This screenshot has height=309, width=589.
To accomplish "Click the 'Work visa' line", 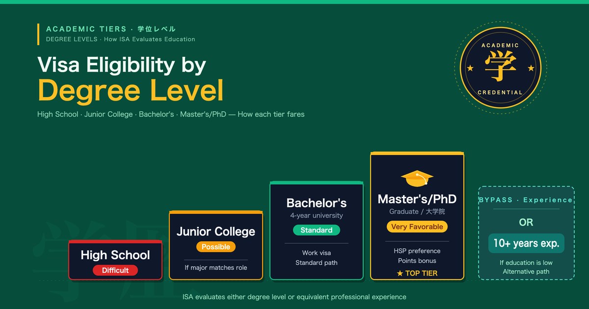I will click(x=317, y=253).
